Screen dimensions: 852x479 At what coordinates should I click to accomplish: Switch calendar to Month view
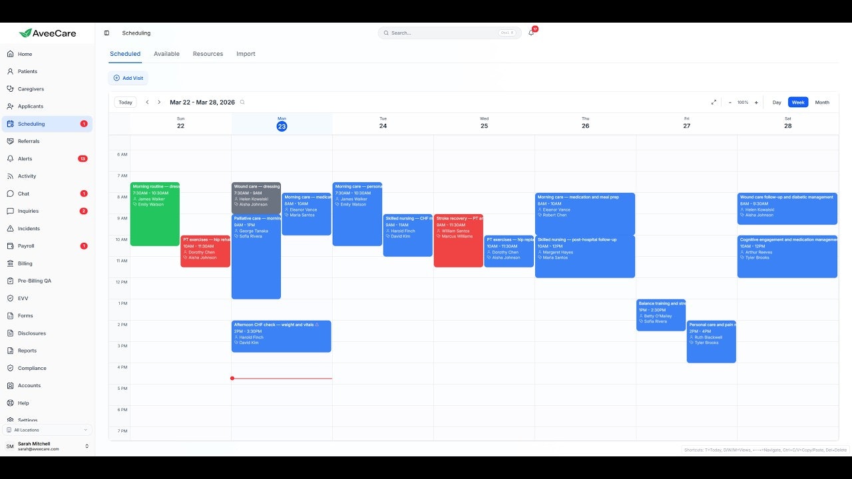point(822,102)
